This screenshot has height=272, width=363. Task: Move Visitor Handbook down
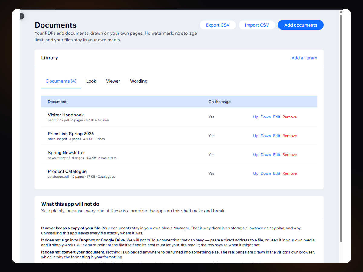click(x=266, y=117)
